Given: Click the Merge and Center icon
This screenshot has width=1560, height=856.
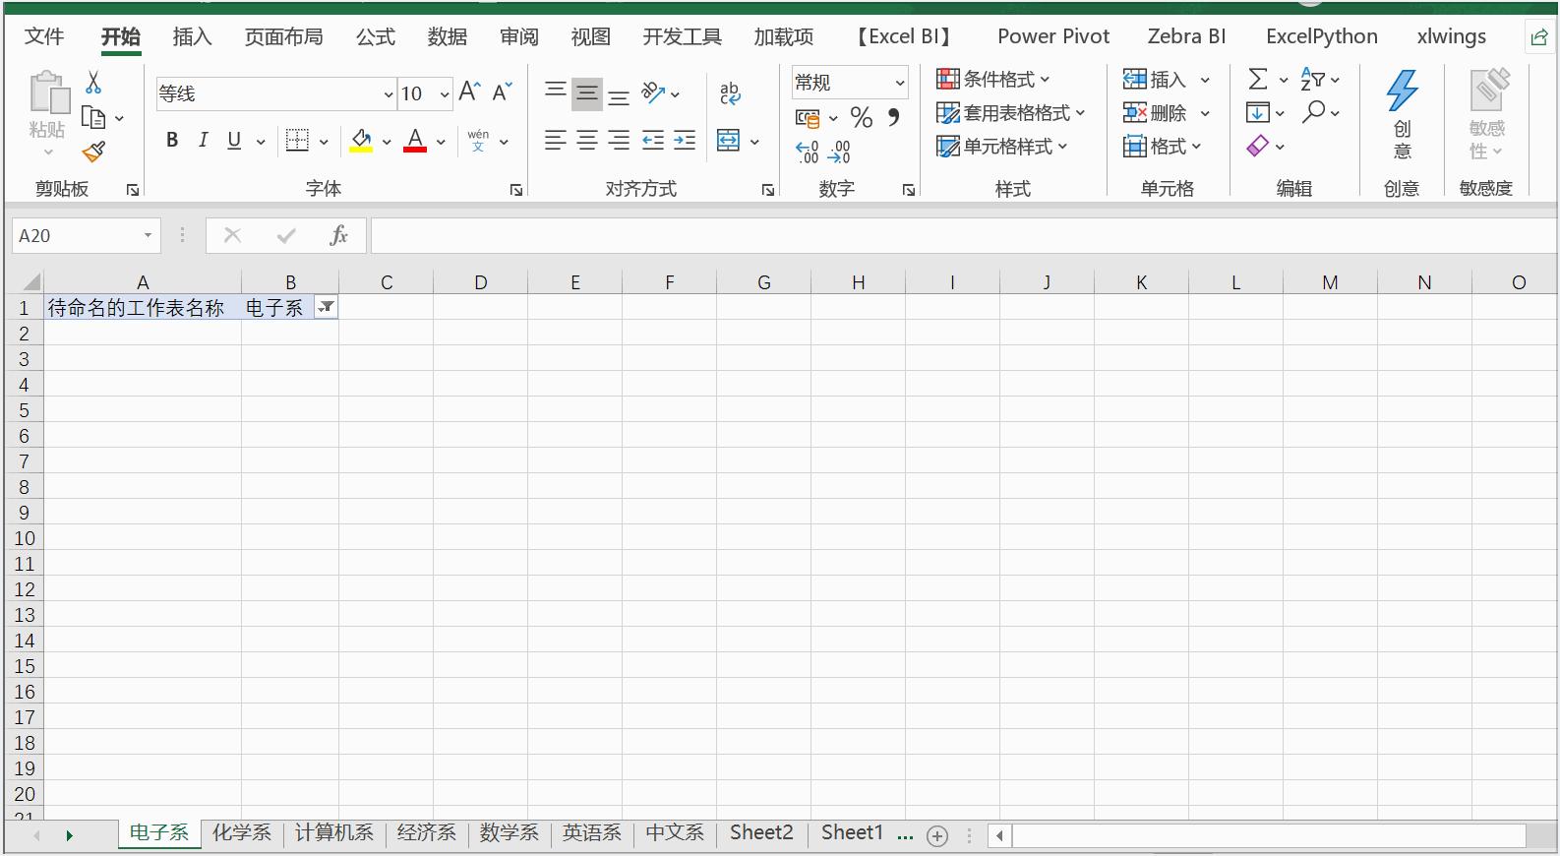Looking at the screenshot, I should click(x=728, y=141).
